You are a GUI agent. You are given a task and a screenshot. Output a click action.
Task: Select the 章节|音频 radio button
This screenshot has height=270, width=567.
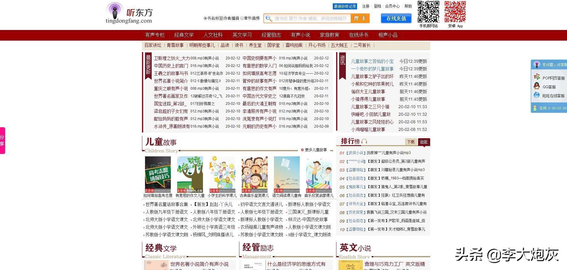click(242, 18)
